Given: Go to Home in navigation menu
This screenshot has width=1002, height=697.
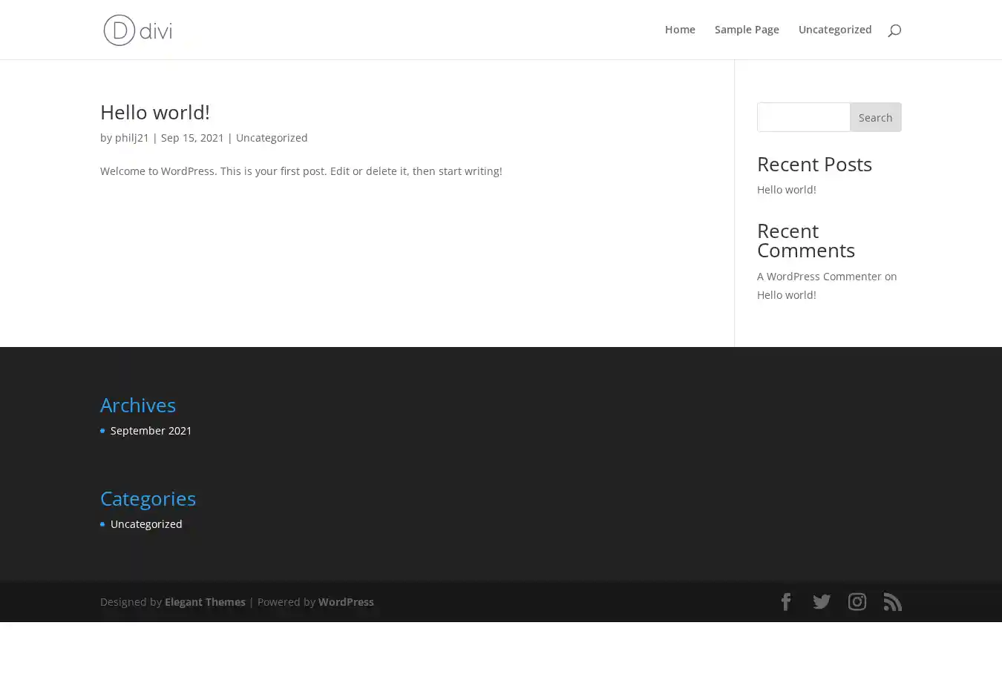Looking at the screenshot, I should click(x=679, y=30).
